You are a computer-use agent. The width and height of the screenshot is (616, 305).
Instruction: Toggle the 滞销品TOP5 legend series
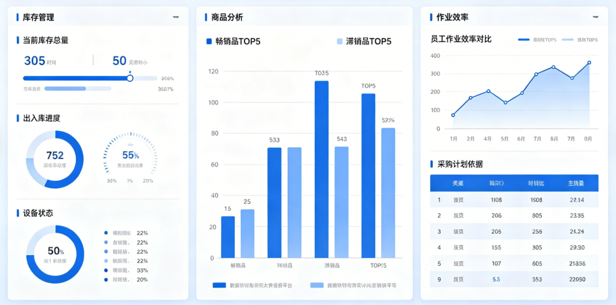coord(339,42)
